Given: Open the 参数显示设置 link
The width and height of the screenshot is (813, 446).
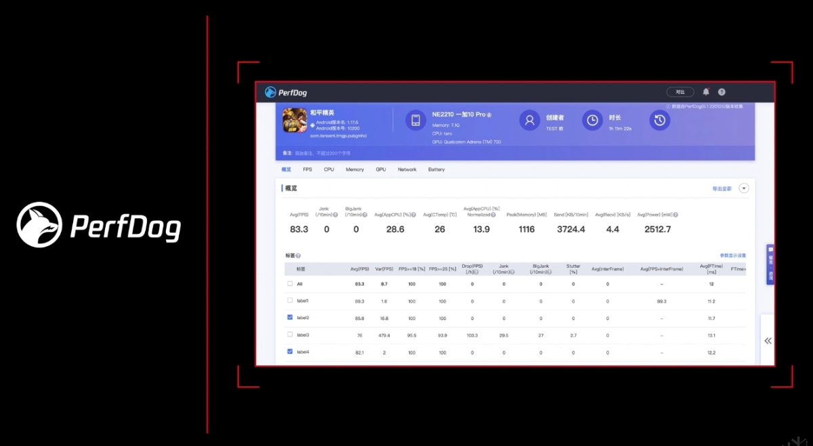Looking at the screenshot, I should (x=733, y=256).
